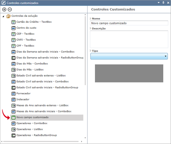The height and width of the screenshot is (144, 171).
Task: Click the Dias do Mês ListBox icon
Action: (13, 70)
